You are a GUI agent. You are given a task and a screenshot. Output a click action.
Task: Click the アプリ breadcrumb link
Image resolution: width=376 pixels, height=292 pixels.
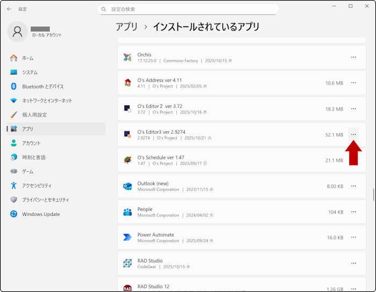click(127, 26)
